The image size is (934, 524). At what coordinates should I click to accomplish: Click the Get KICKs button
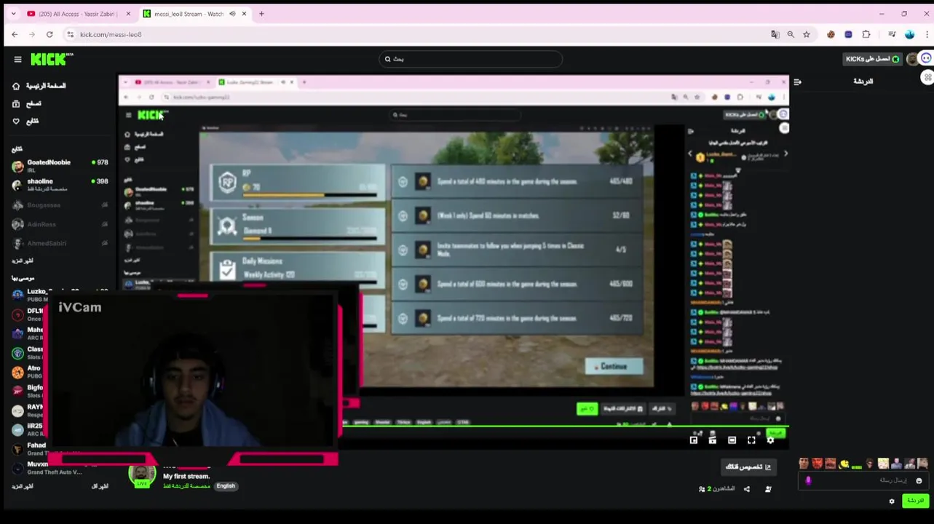click(x=872, y=59)
